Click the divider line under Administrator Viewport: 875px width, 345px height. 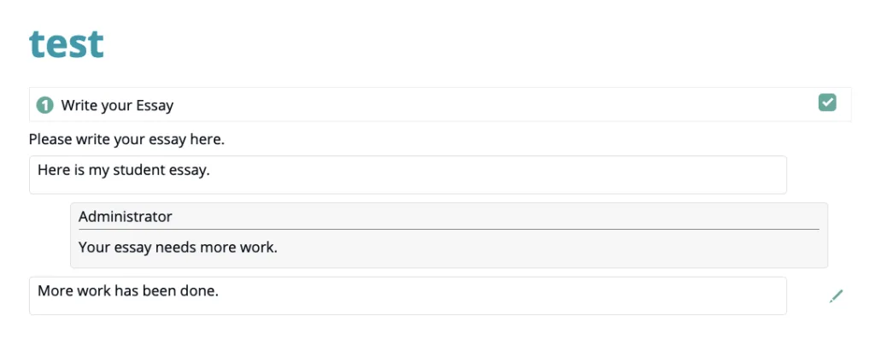point(449,229)
